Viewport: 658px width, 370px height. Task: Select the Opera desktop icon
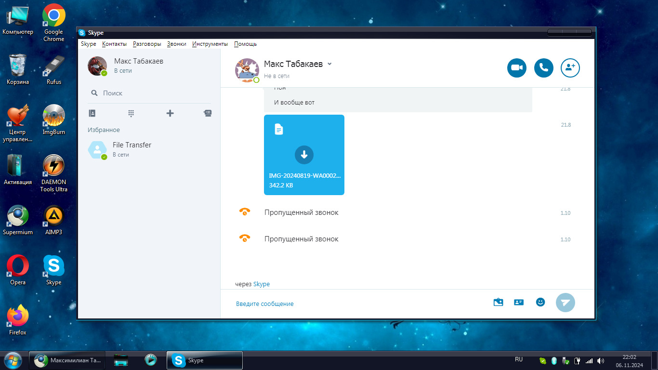[18, 270]
